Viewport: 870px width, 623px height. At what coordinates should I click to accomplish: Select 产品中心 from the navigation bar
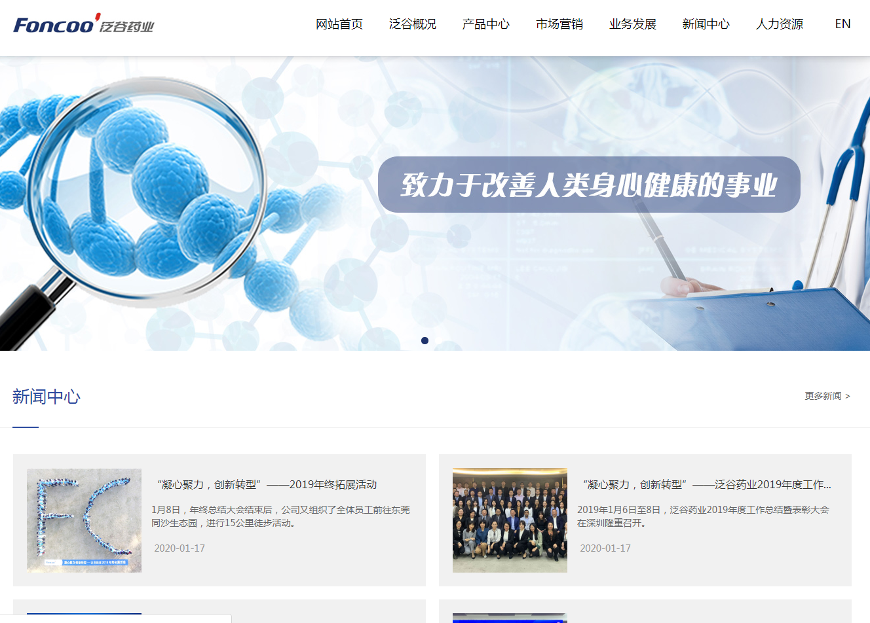tap(486, 24)
